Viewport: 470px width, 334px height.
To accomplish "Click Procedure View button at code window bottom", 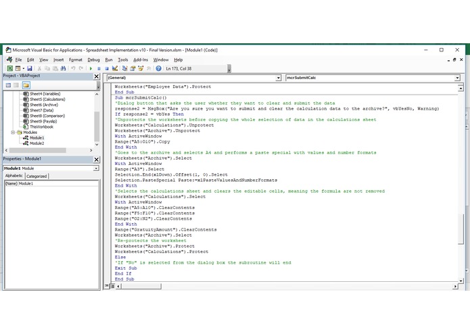I will 107,286.
